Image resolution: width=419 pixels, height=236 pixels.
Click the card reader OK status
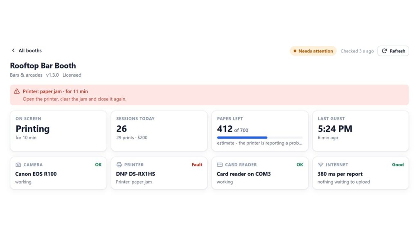[x=300, y=165]
